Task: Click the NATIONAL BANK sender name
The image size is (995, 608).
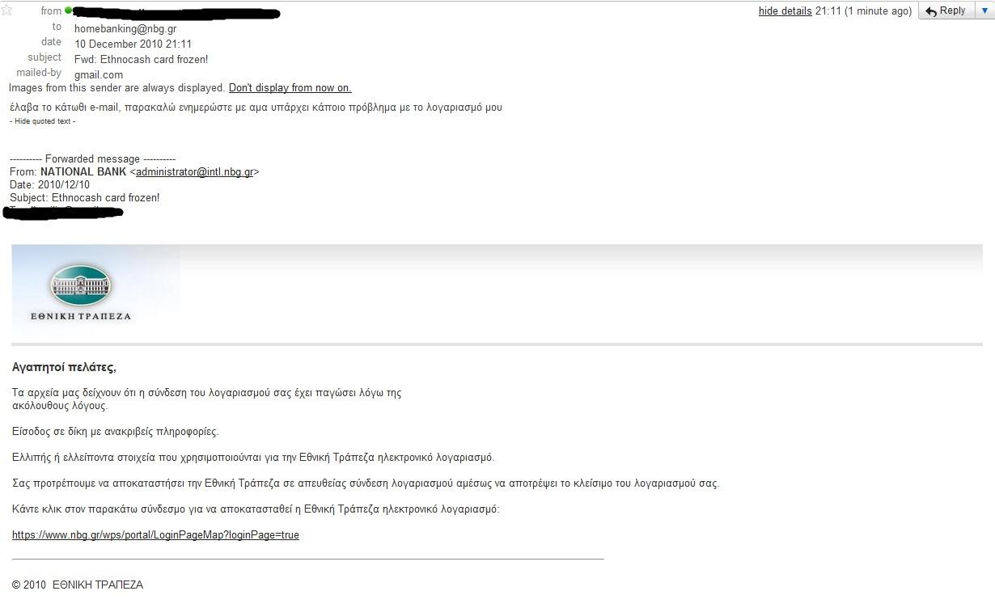Action: [x=83, y=172]
